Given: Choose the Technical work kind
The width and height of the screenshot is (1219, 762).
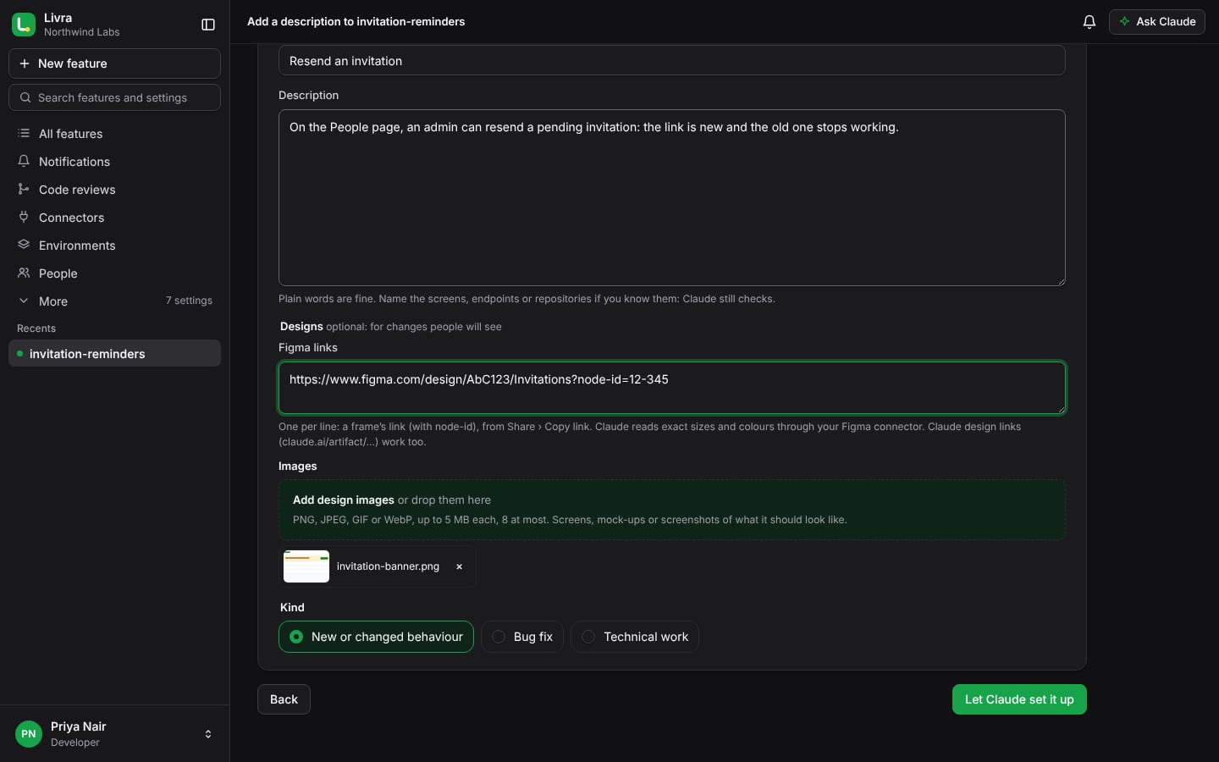Looking at the screenshot, I should (635, 637).
